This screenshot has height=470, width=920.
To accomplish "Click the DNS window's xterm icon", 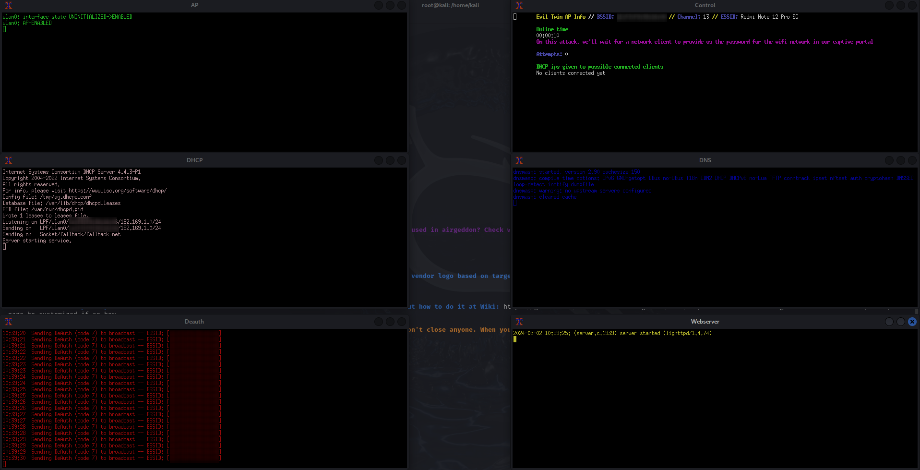I will [519, 160].
